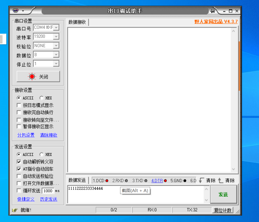
Task: Click the 清除接收 link
Action: [x=49, y=135]
